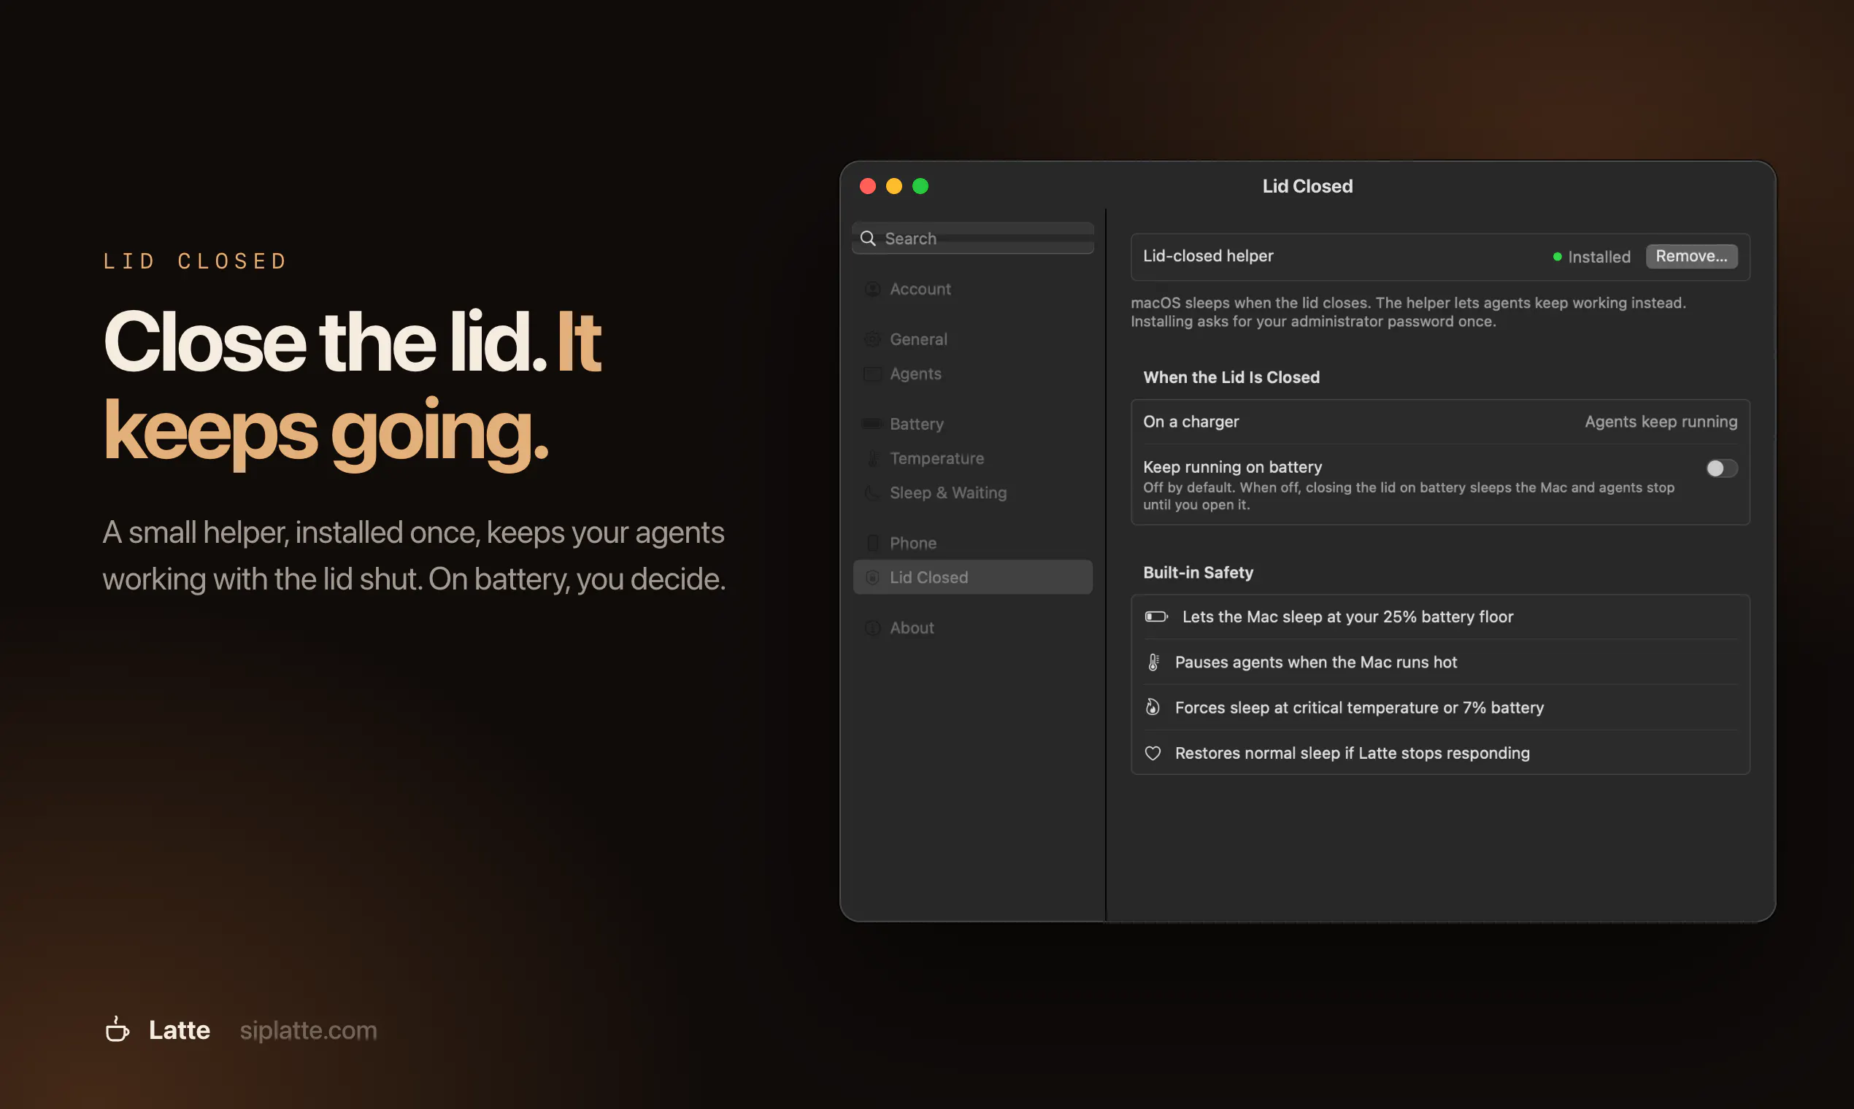Click the battery icon beside 25% battery floor

point(1156,617)
